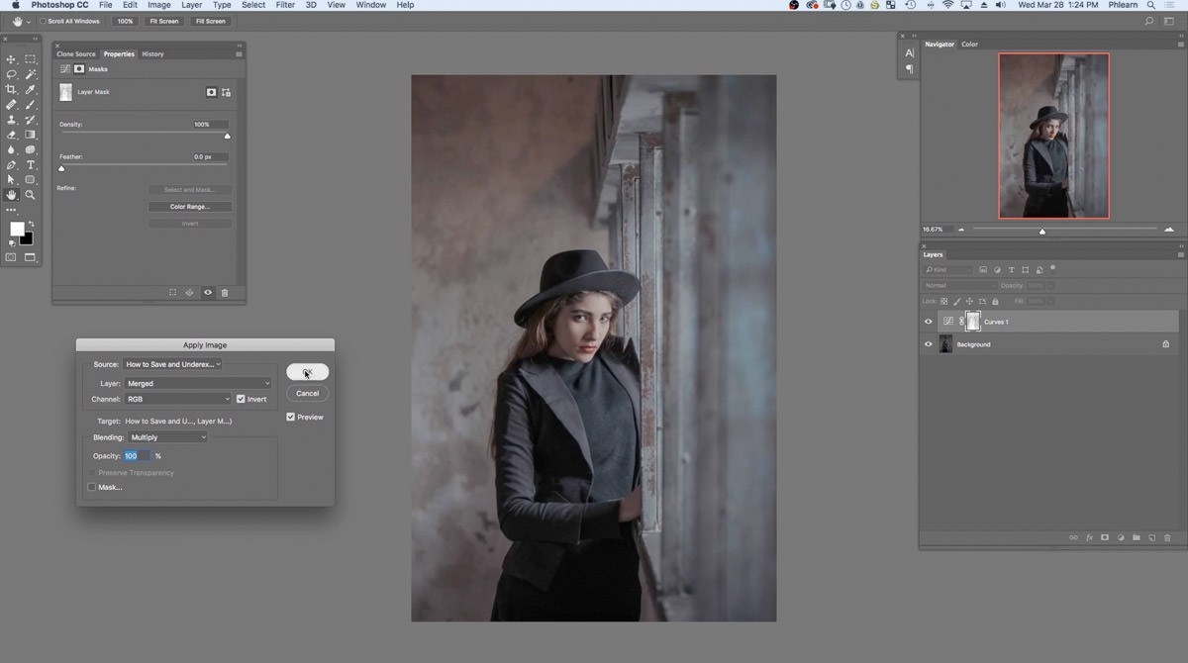Viewport: 1188px width, 663px height.
Task: Enable the Mask... checkbox
Action: [x=92, y=487]
